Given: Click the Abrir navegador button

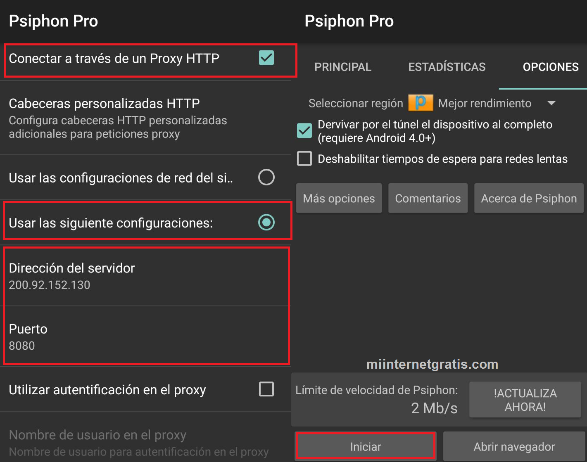Looking at the screenshot, I should 514,446.
